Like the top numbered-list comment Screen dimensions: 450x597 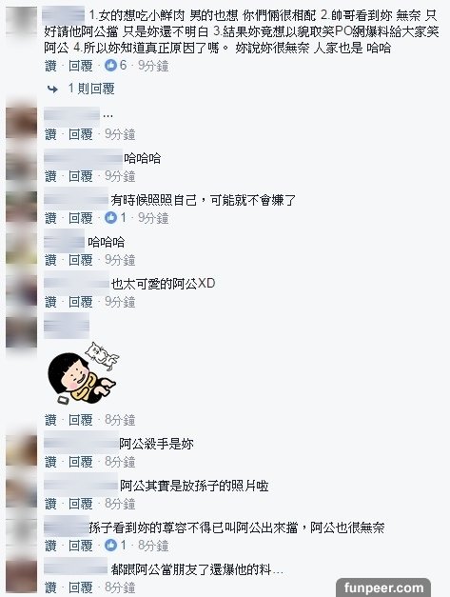[50, 66]
